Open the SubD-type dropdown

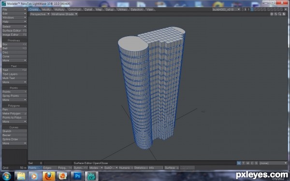111,167
